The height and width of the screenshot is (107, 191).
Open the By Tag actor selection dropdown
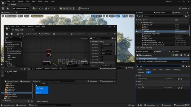(106, 51)
